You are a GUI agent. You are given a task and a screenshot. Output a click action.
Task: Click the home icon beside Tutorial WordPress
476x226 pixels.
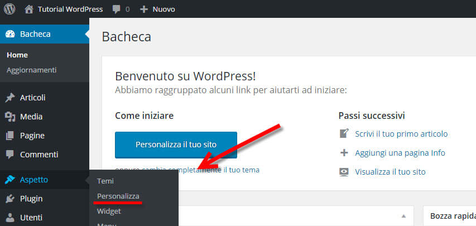tap(29, 9)
